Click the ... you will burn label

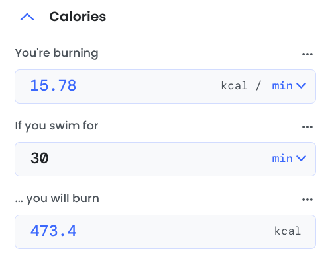tap(57, 198)
